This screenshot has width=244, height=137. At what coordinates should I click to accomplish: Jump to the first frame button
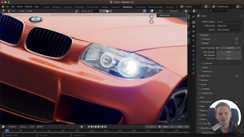pos(89,127)
